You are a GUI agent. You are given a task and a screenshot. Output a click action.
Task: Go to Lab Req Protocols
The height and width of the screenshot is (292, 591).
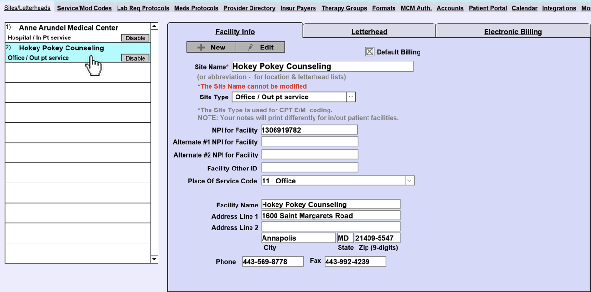coord(143,8)
